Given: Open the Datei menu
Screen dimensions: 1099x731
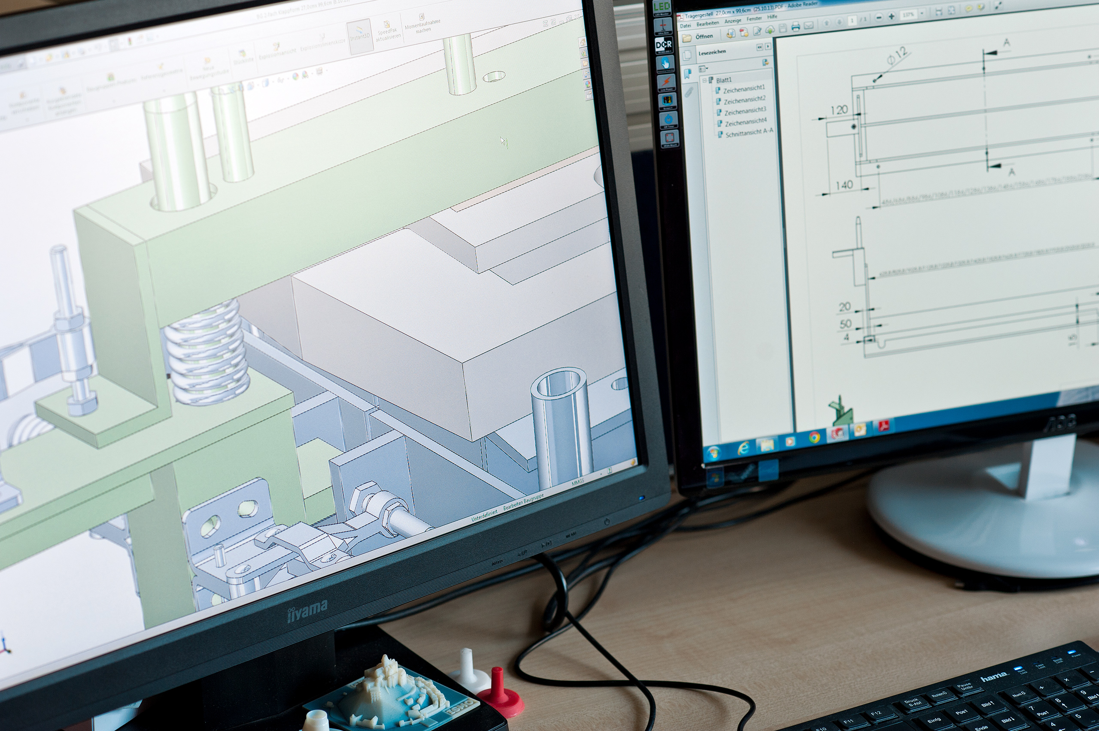Looking at the screenshot, I should [x=686, y=26].
